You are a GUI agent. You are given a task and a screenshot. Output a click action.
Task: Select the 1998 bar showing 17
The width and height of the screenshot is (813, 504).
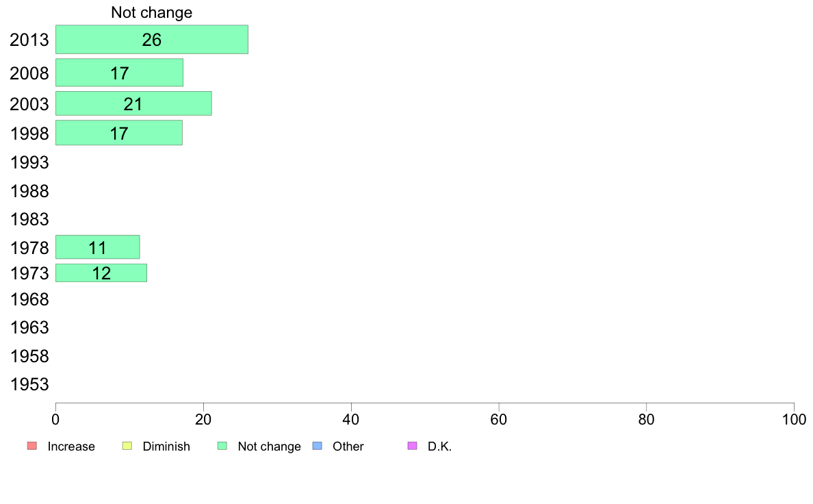point(119,133)
